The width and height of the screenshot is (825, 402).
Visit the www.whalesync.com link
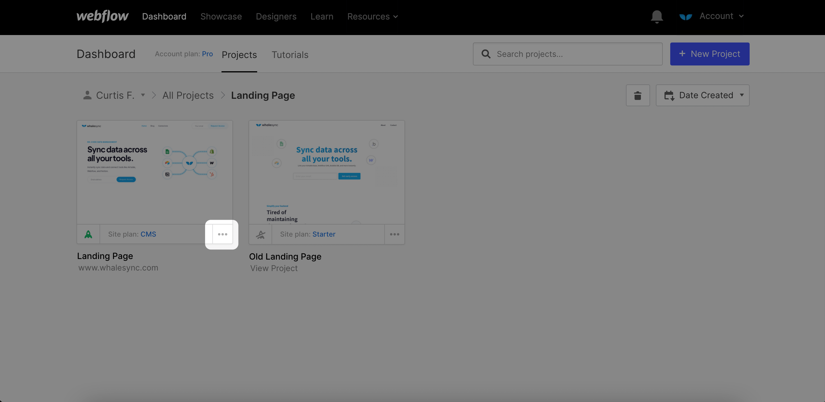tap(118, 268)
